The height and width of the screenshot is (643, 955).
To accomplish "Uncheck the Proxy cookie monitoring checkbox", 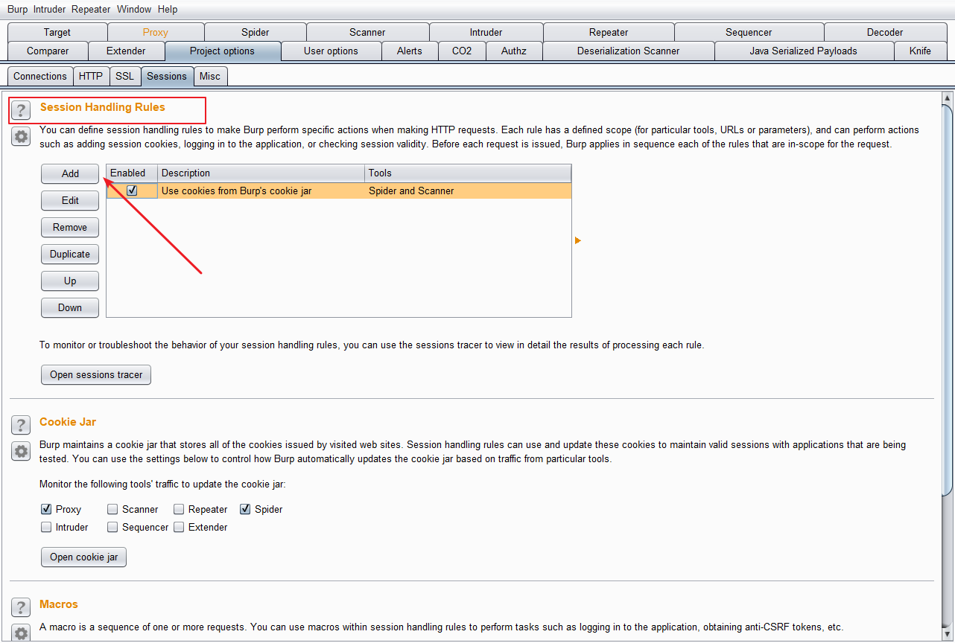I will click(46, 510).
